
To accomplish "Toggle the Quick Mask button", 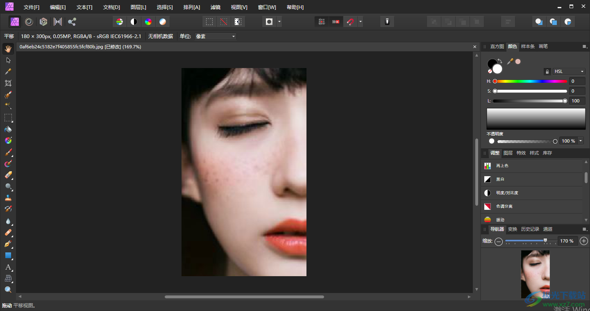I will pyautogui.click(x=269, y=22).
